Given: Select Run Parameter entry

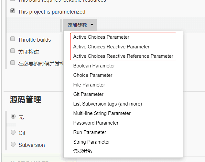Looking at the screenshot, I should pyautogui.click(x=90, y=132).
